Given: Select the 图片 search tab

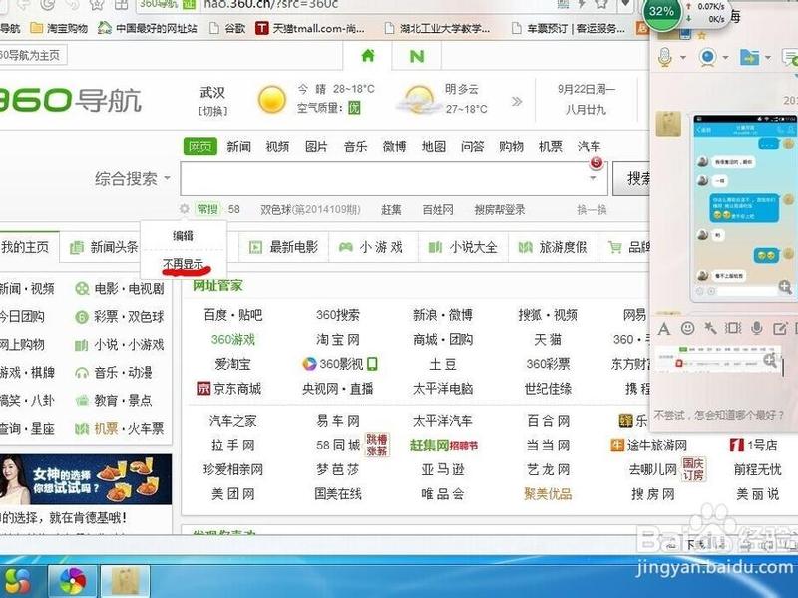Looking at the screenshot, I should tap(316, 147).
